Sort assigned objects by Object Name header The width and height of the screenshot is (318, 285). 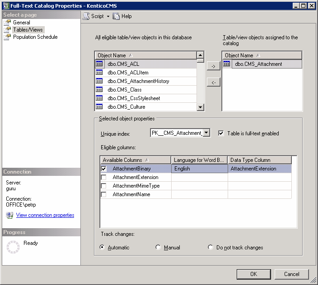point(262,55)
